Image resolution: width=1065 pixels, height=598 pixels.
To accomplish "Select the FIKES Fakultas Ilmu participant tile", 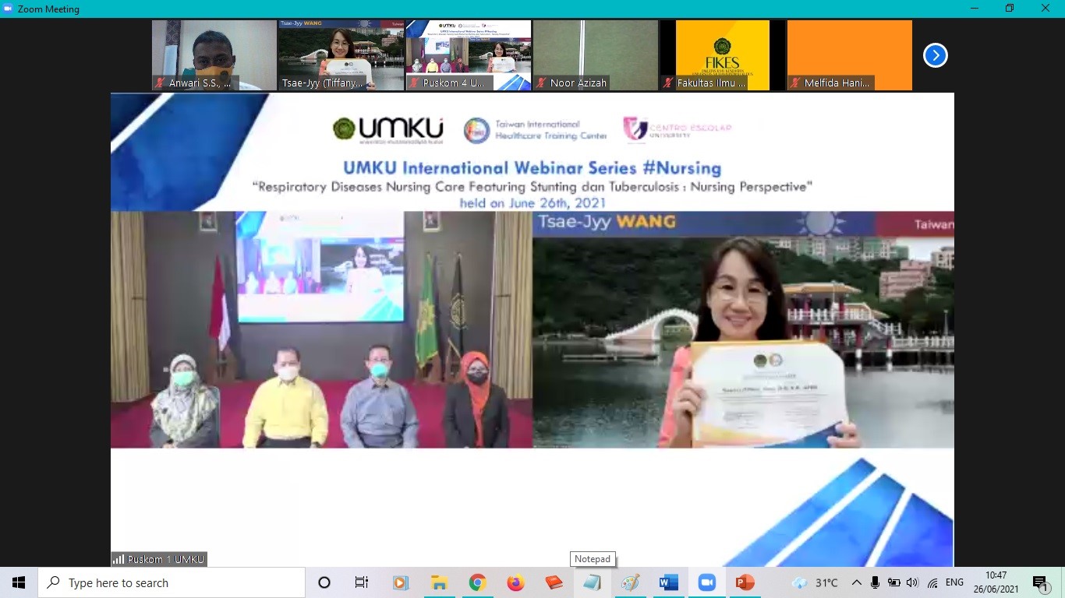I will click(x=723, y=55).
